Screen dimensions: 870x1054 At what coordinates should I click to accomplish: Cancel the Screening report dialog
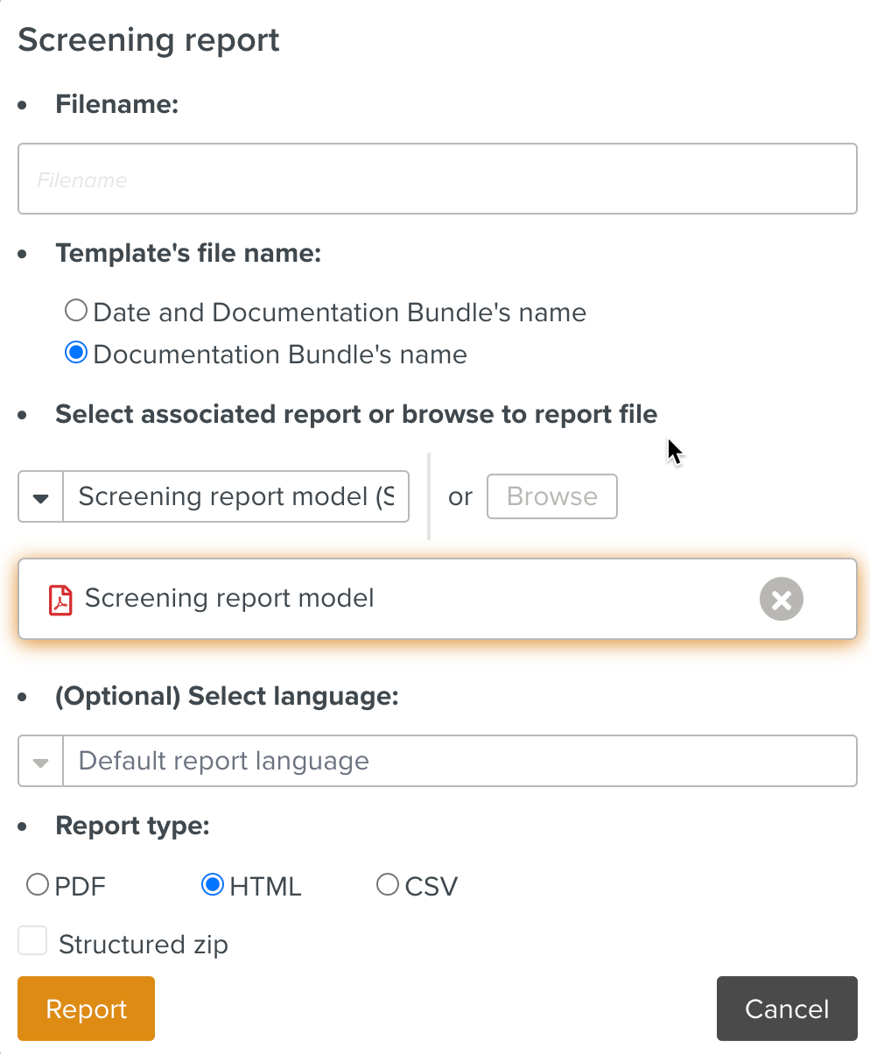[786, 1008]
